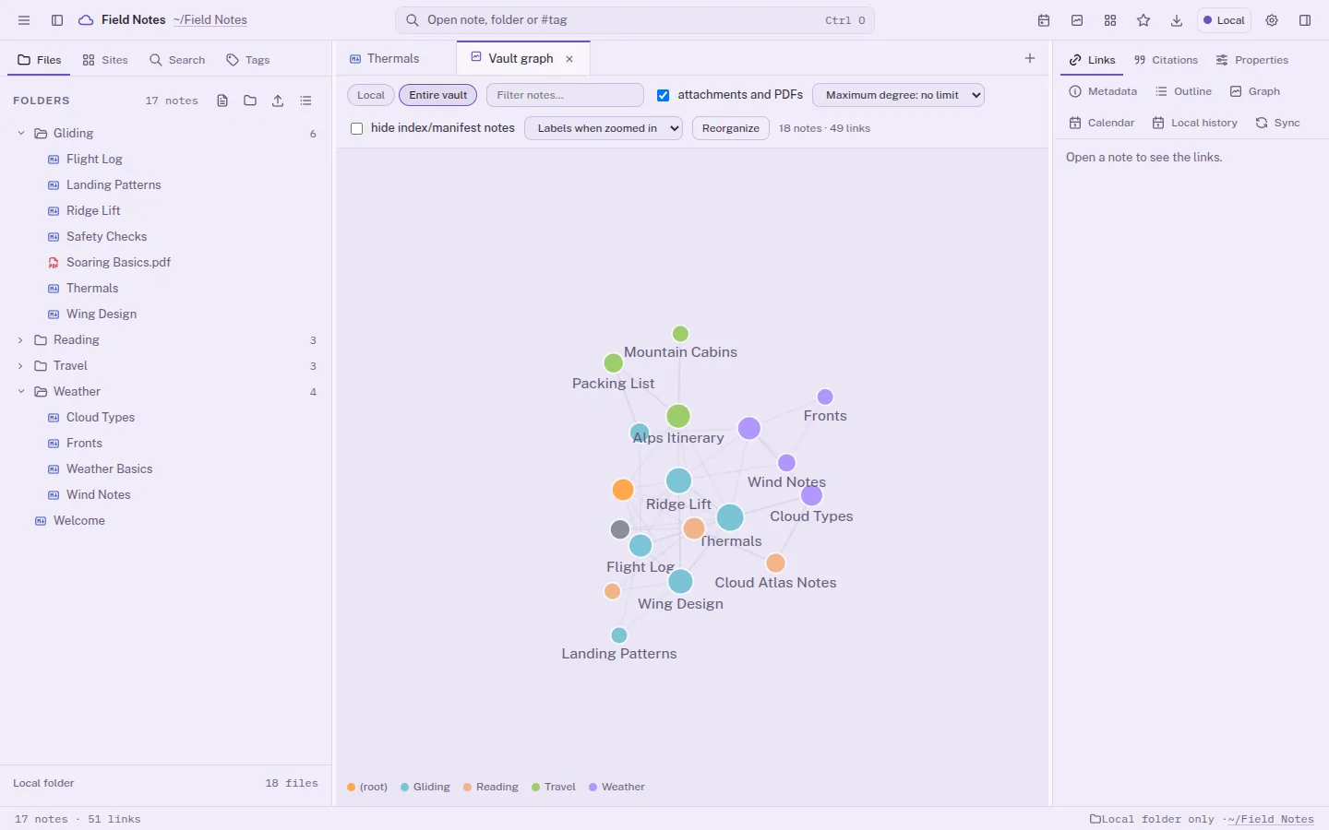This screenshot has width=1329, height=830.
Task: Click the star favorites icon
Action: click(1143, 20)
